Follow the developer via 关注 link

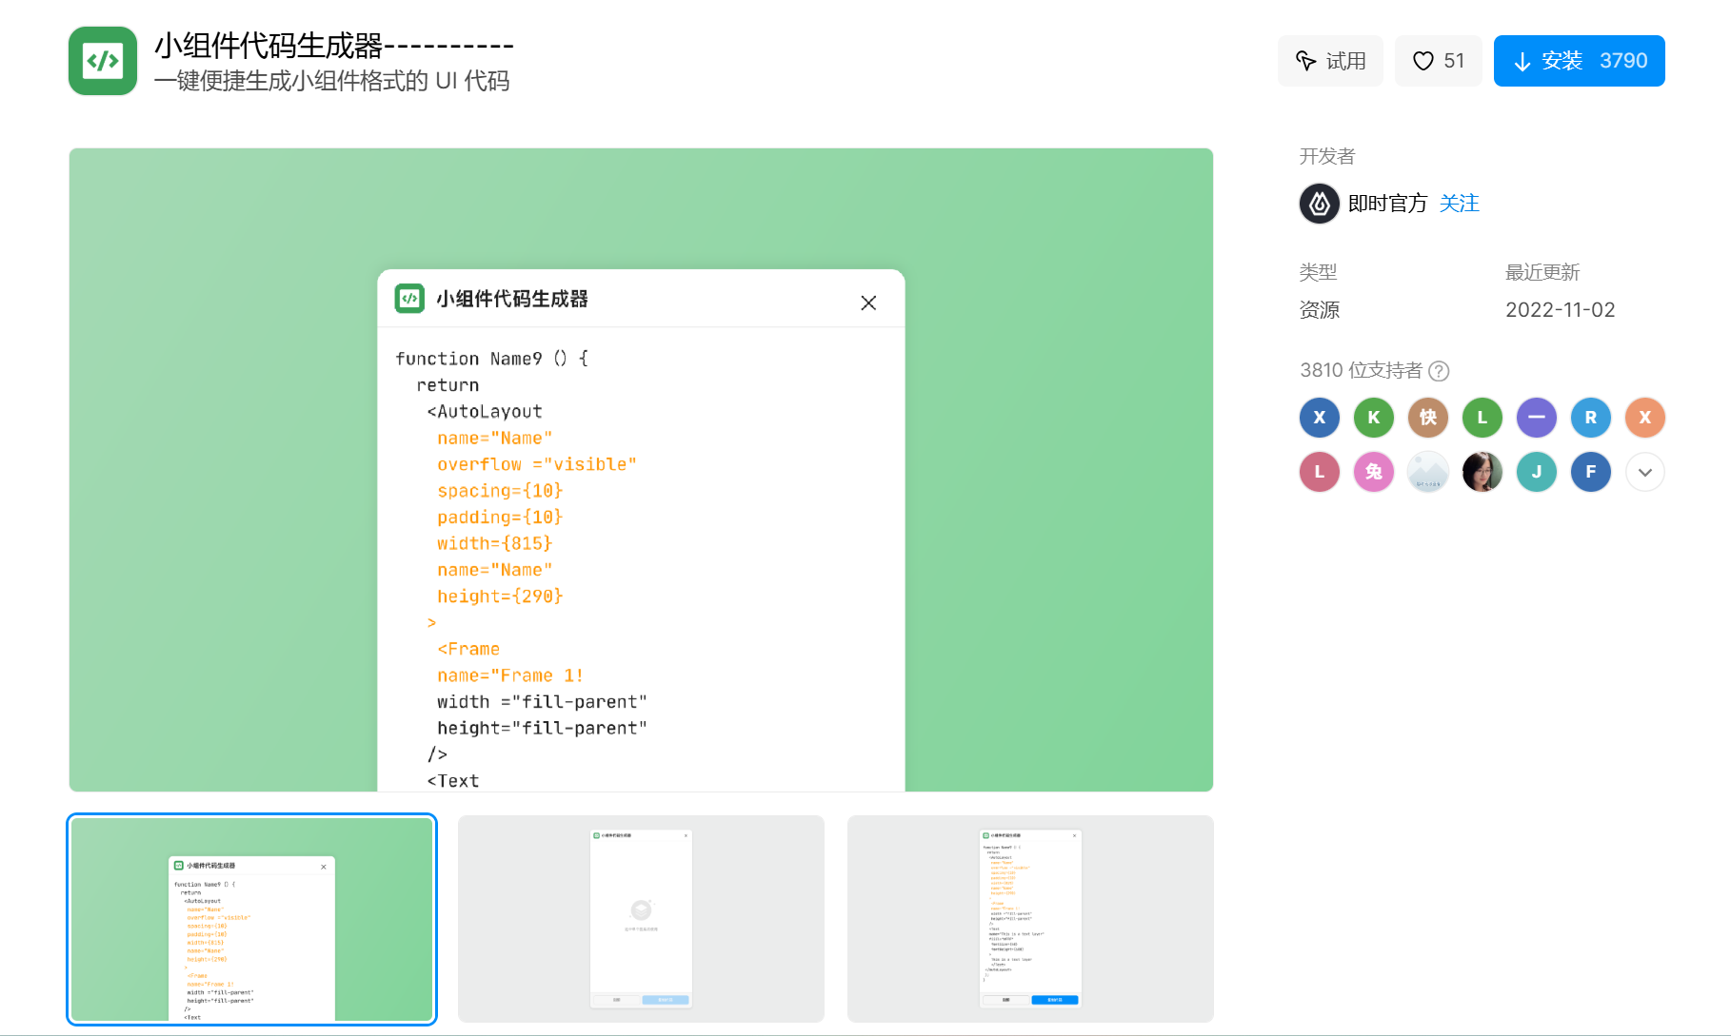pos(1459,204)
